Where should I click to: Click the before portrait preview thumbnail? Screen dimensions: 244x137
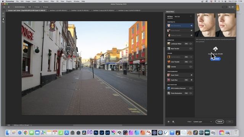pos(205,25)
